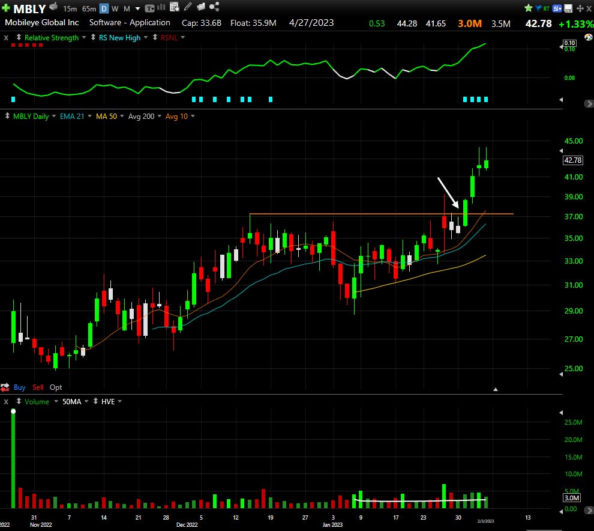Click the Avg 10 indicator label
This screenshot has height=531, width=594.
pyautogui.click(x=176, y=116)
